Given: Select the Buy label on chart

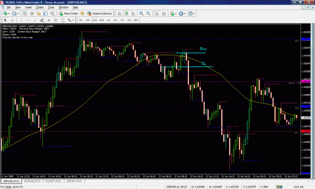Looking at the screenshot, I should 203,49.
